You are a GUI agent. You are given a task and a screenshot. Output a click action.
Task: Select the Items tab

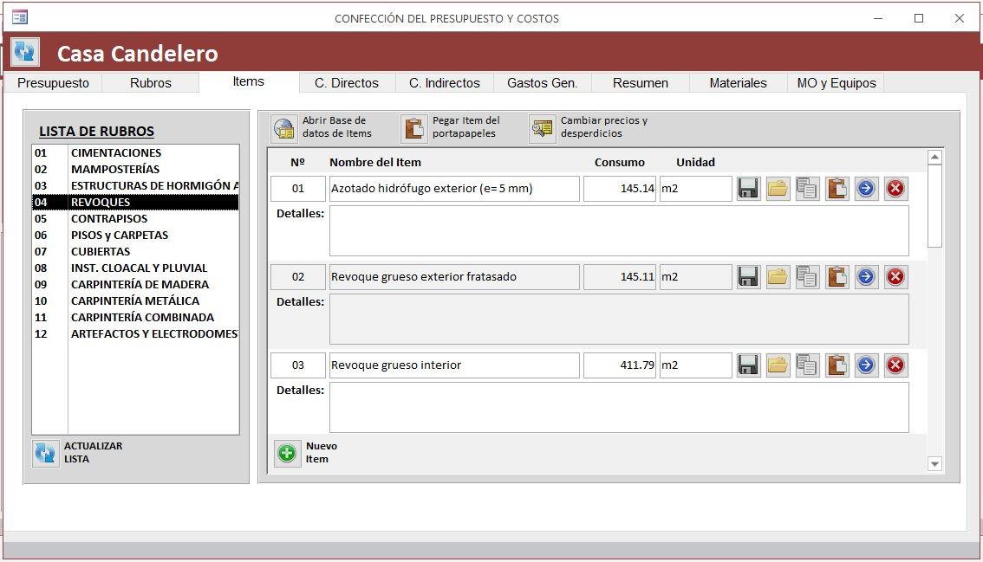tap(248, 81)
